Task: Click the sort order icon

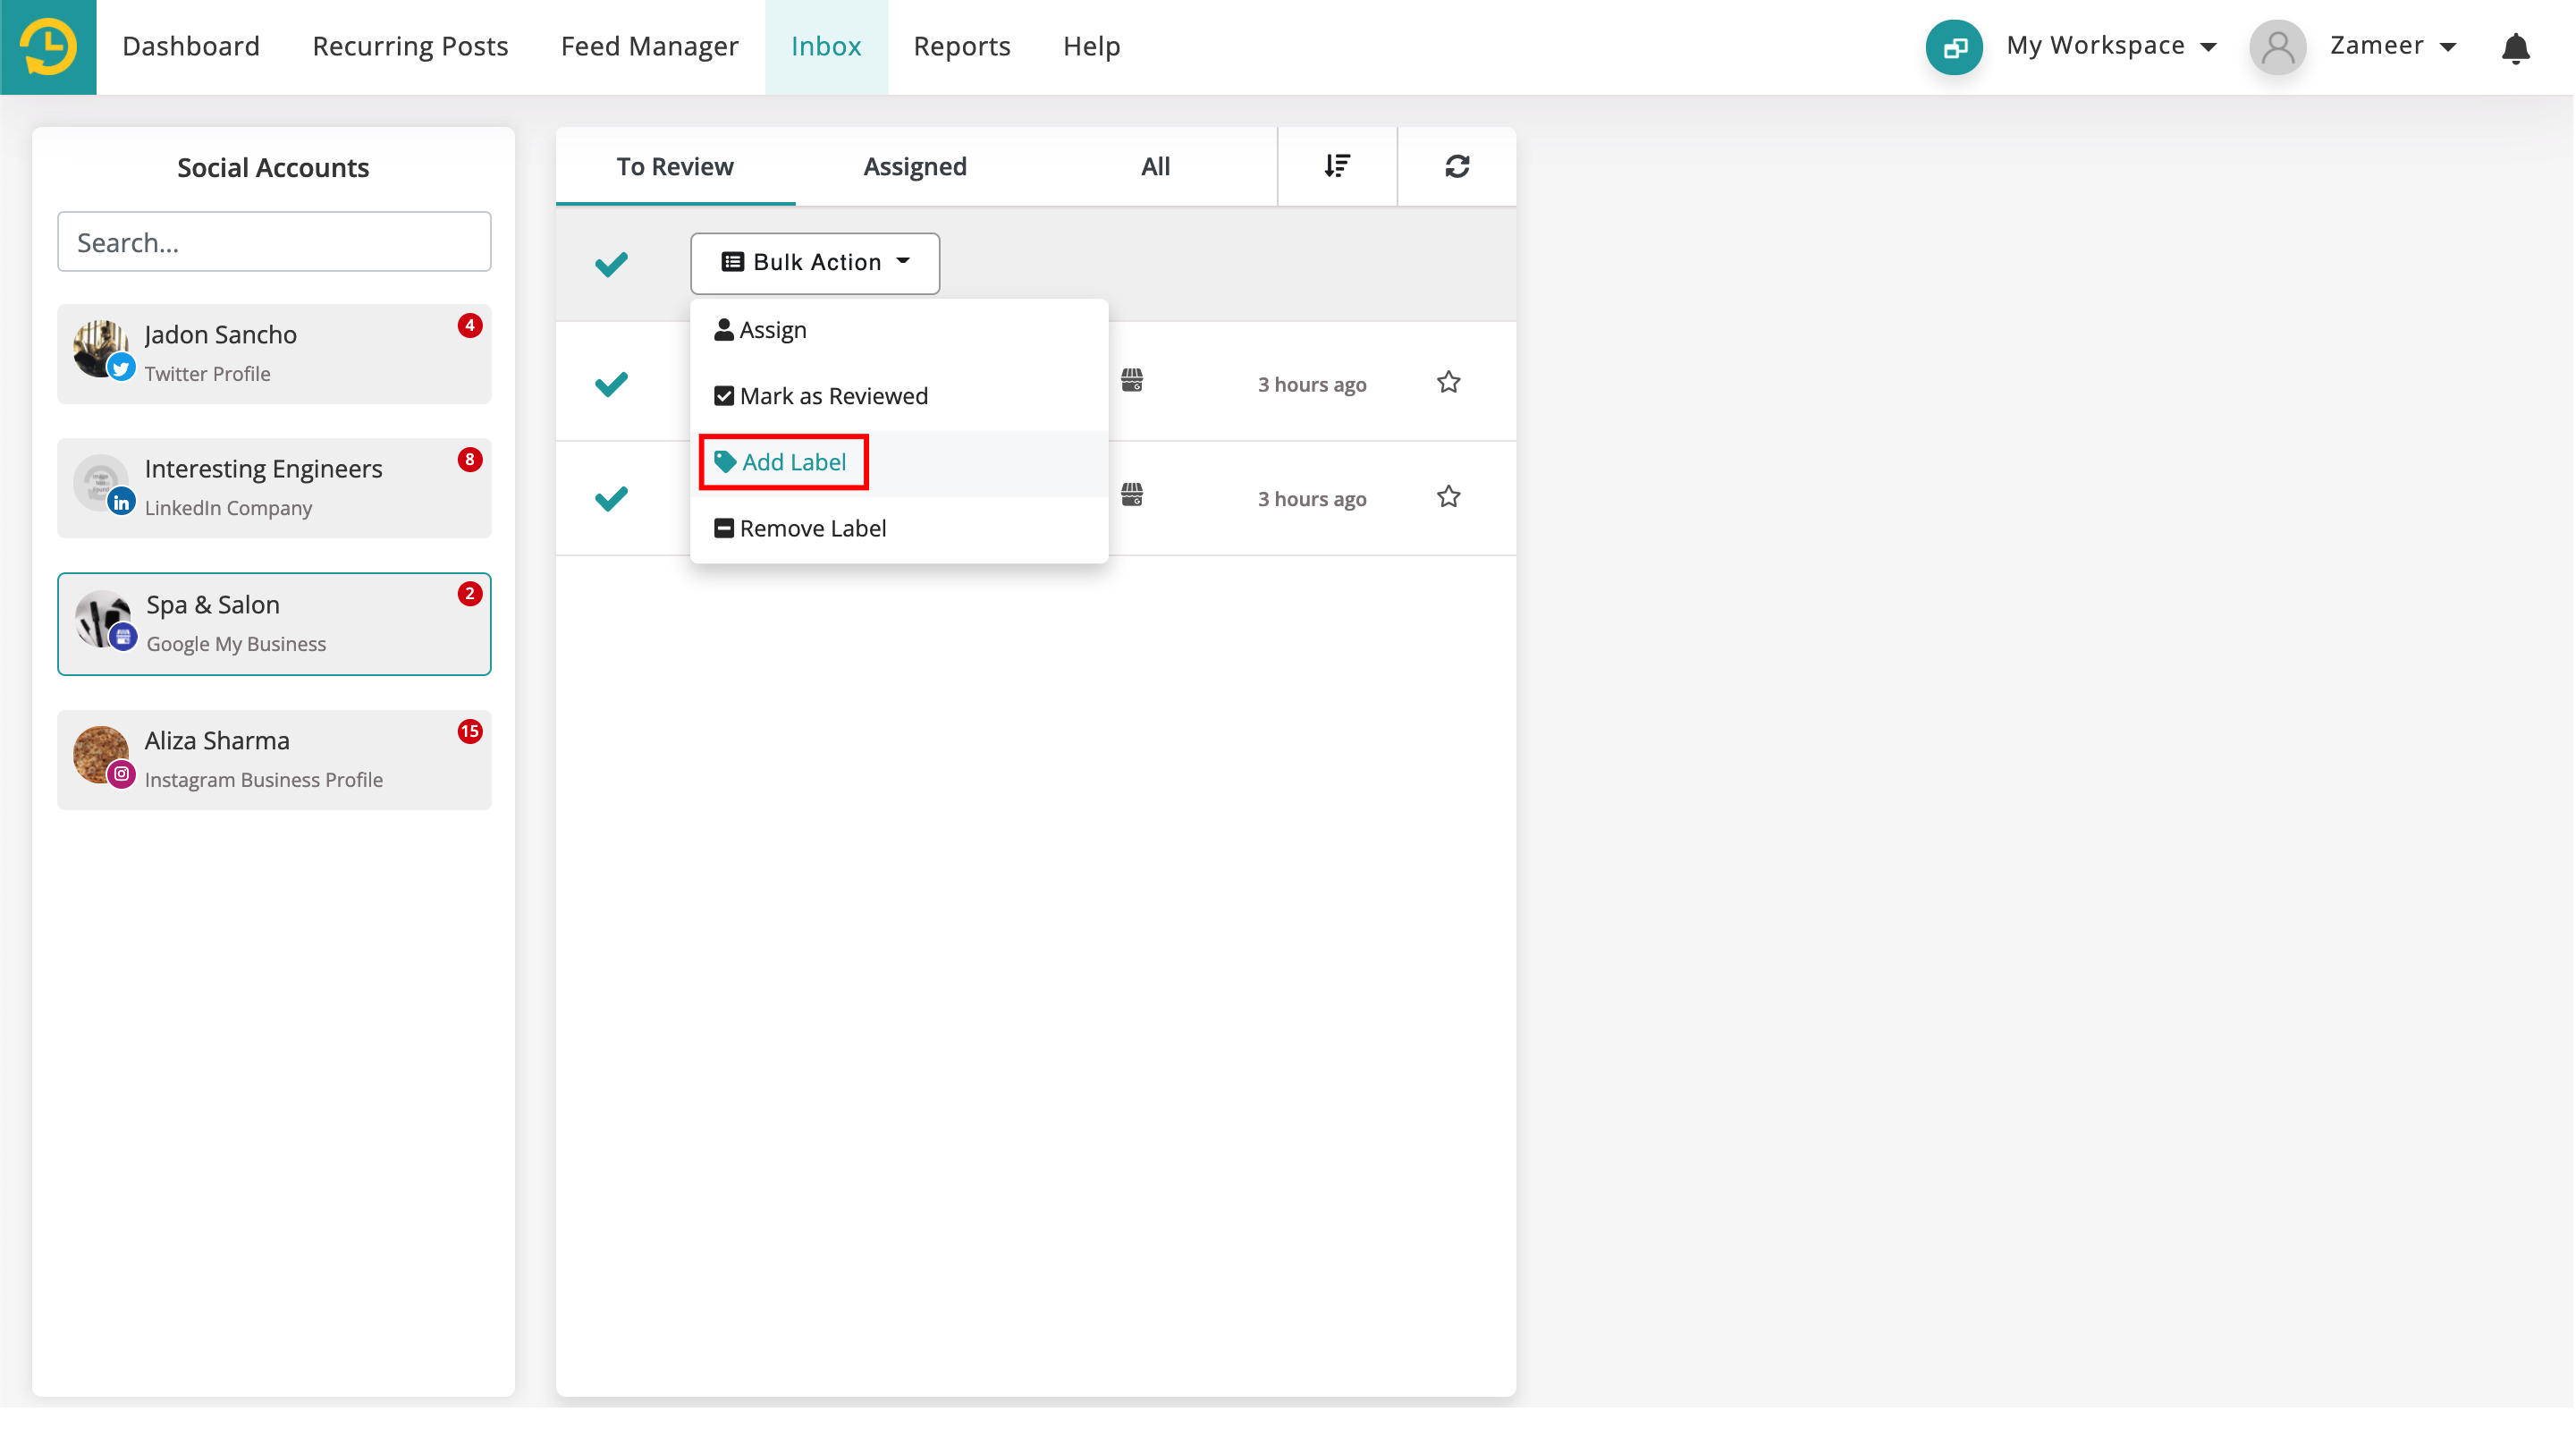Action: [x=1337, y=166]
